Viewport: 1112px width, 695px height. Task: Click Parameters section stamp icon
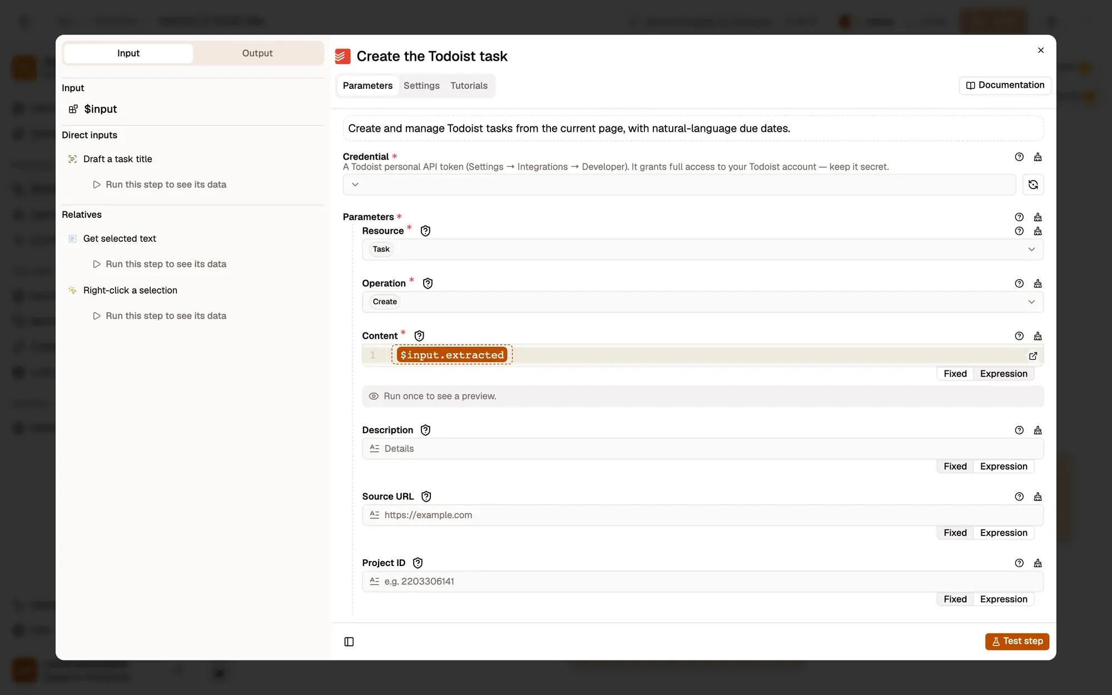click(x=1037, y=217)
